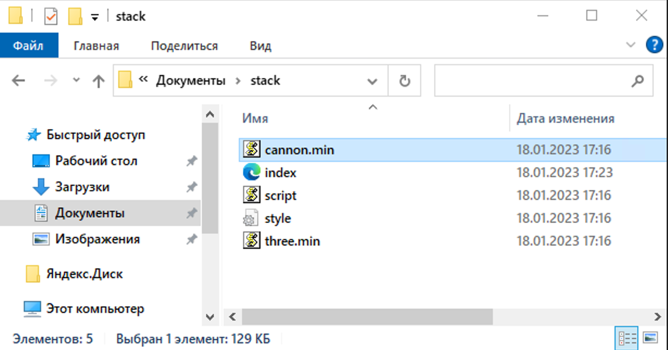Switch to details view via status bar icon
668x350 pixels.
coord(627,337)
